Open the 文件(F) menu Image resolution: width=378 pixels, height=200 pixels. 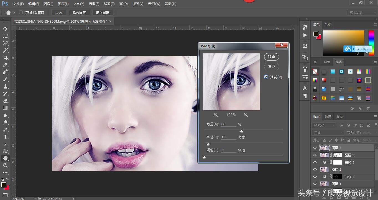click(x=18, y=4)
